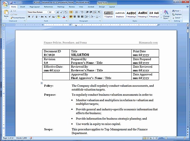
Task: Align text to the left
Action: point(71,17)
